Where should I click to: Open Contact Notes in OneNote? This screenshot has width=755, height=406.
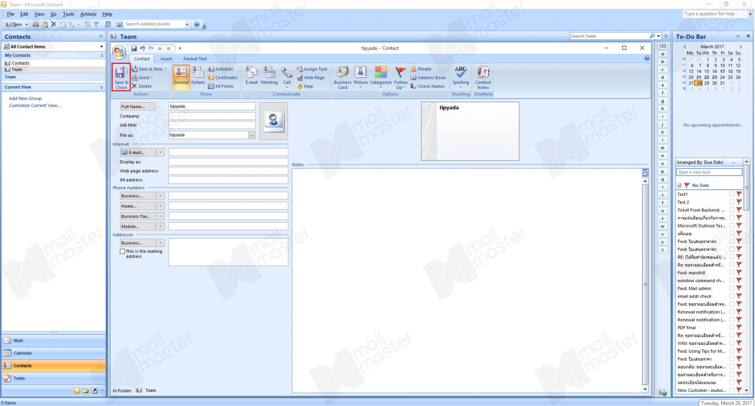click(483, 77)
